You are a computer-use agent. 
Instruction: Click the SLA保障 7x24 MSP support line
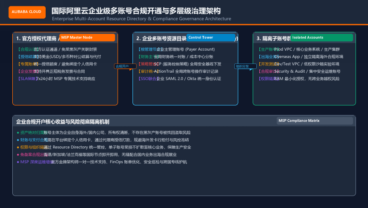[x=57, y=79]
